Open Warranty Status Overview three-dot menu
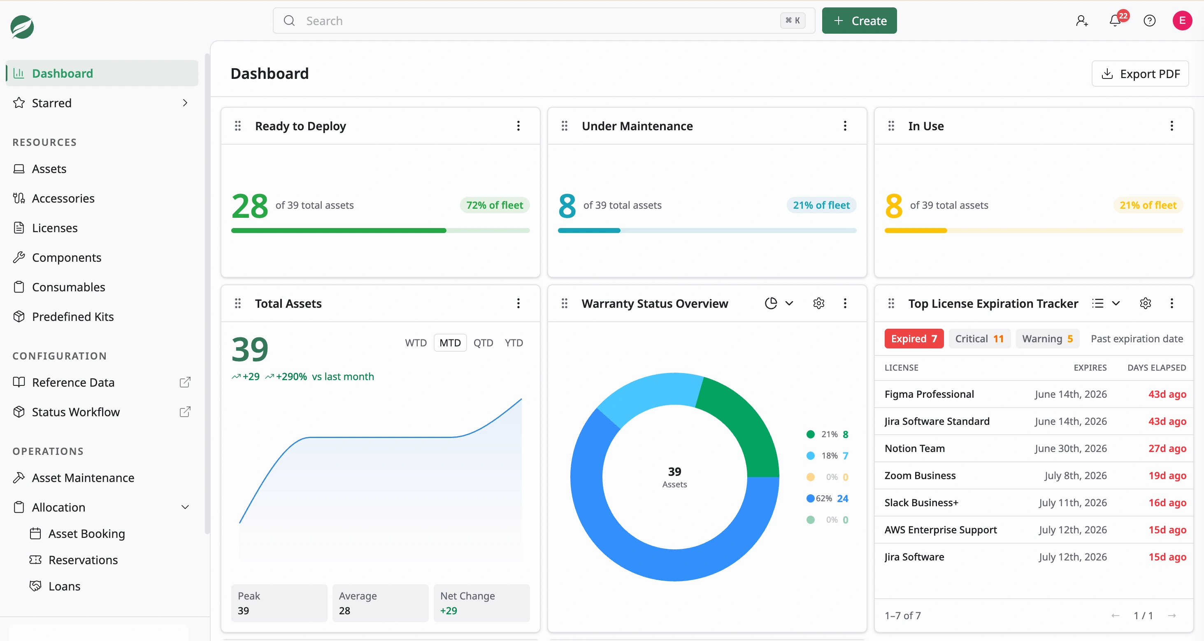Screen dimensions: 1204x641 point(845,304)
